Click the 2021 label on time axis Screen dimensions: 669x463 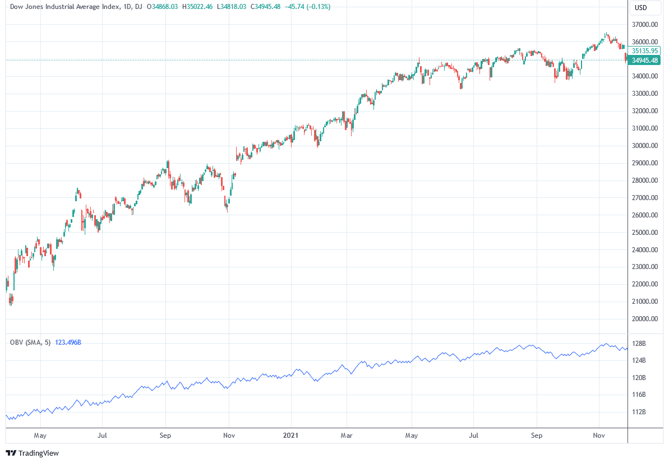tap(290, 434)
